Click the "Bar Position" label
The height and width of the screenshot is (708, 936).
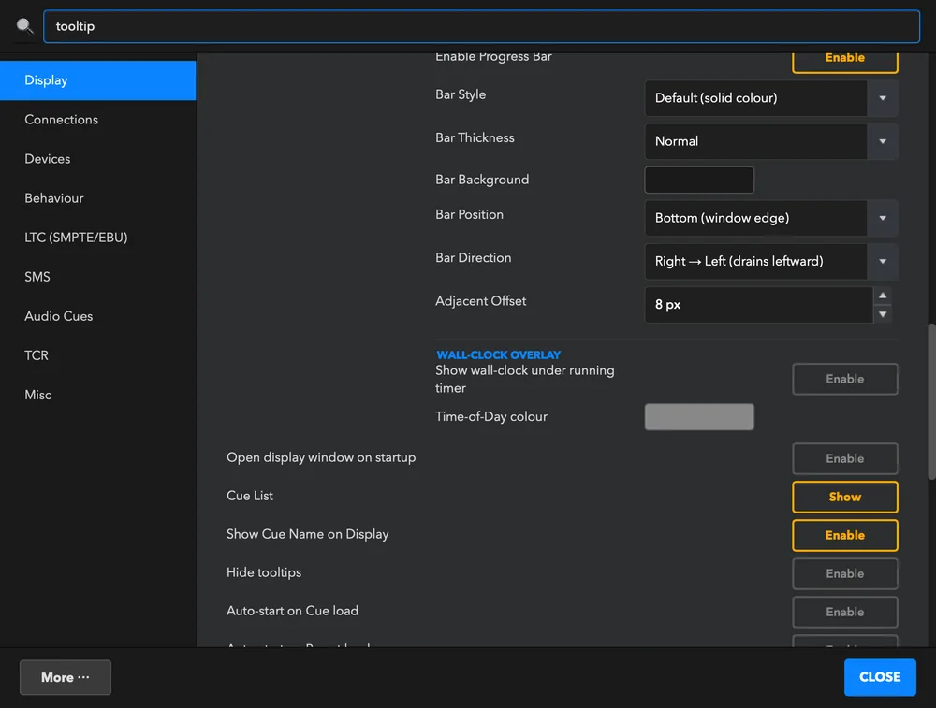coord(469,215)
